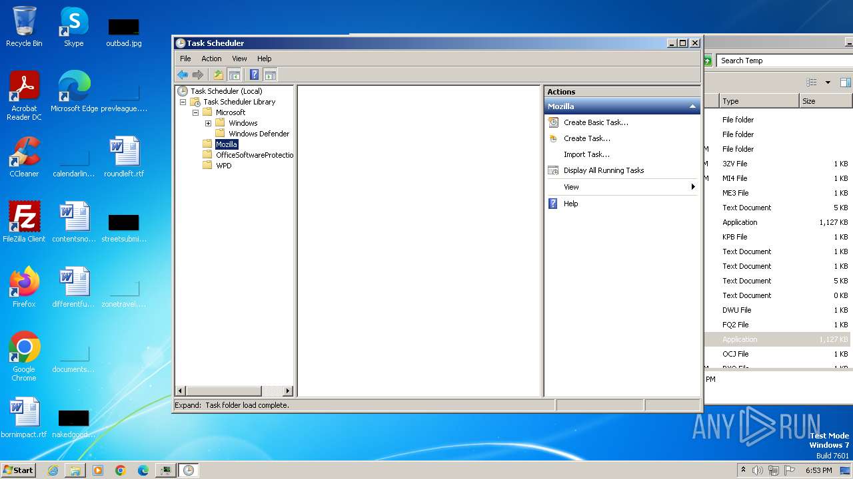The width and height of the screenshot is (853, 479).
Task: Toggle the Show/Hide Console Tree toolbar icon
Action: pyautogui.click(x=234, y=75)
